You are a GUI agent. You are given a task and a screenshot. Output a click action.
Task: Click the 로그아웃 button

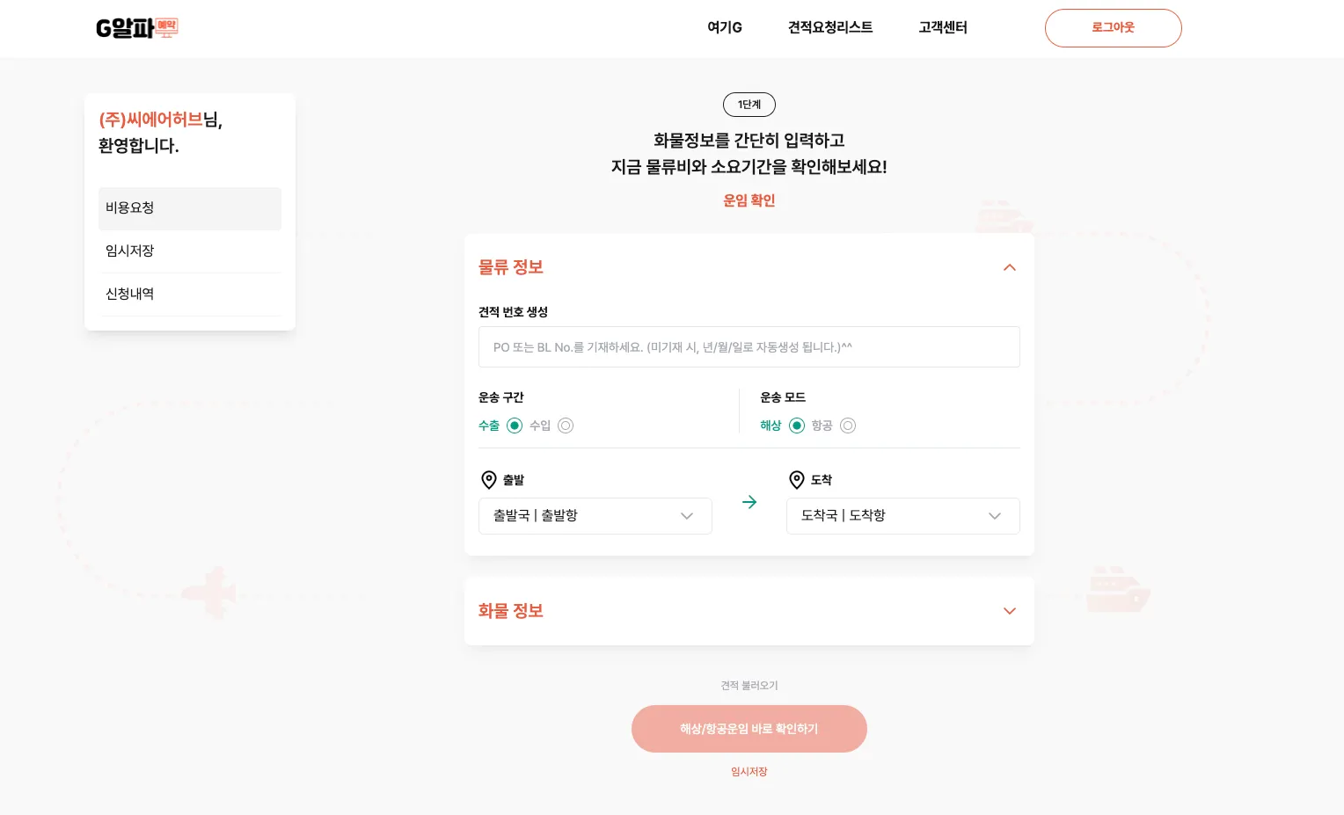pyautogui.click(x=1114, y=28)
